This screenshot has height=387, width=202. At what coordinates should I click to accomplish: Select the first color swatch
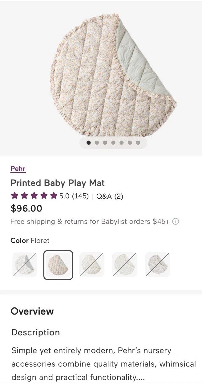(24, 264)
